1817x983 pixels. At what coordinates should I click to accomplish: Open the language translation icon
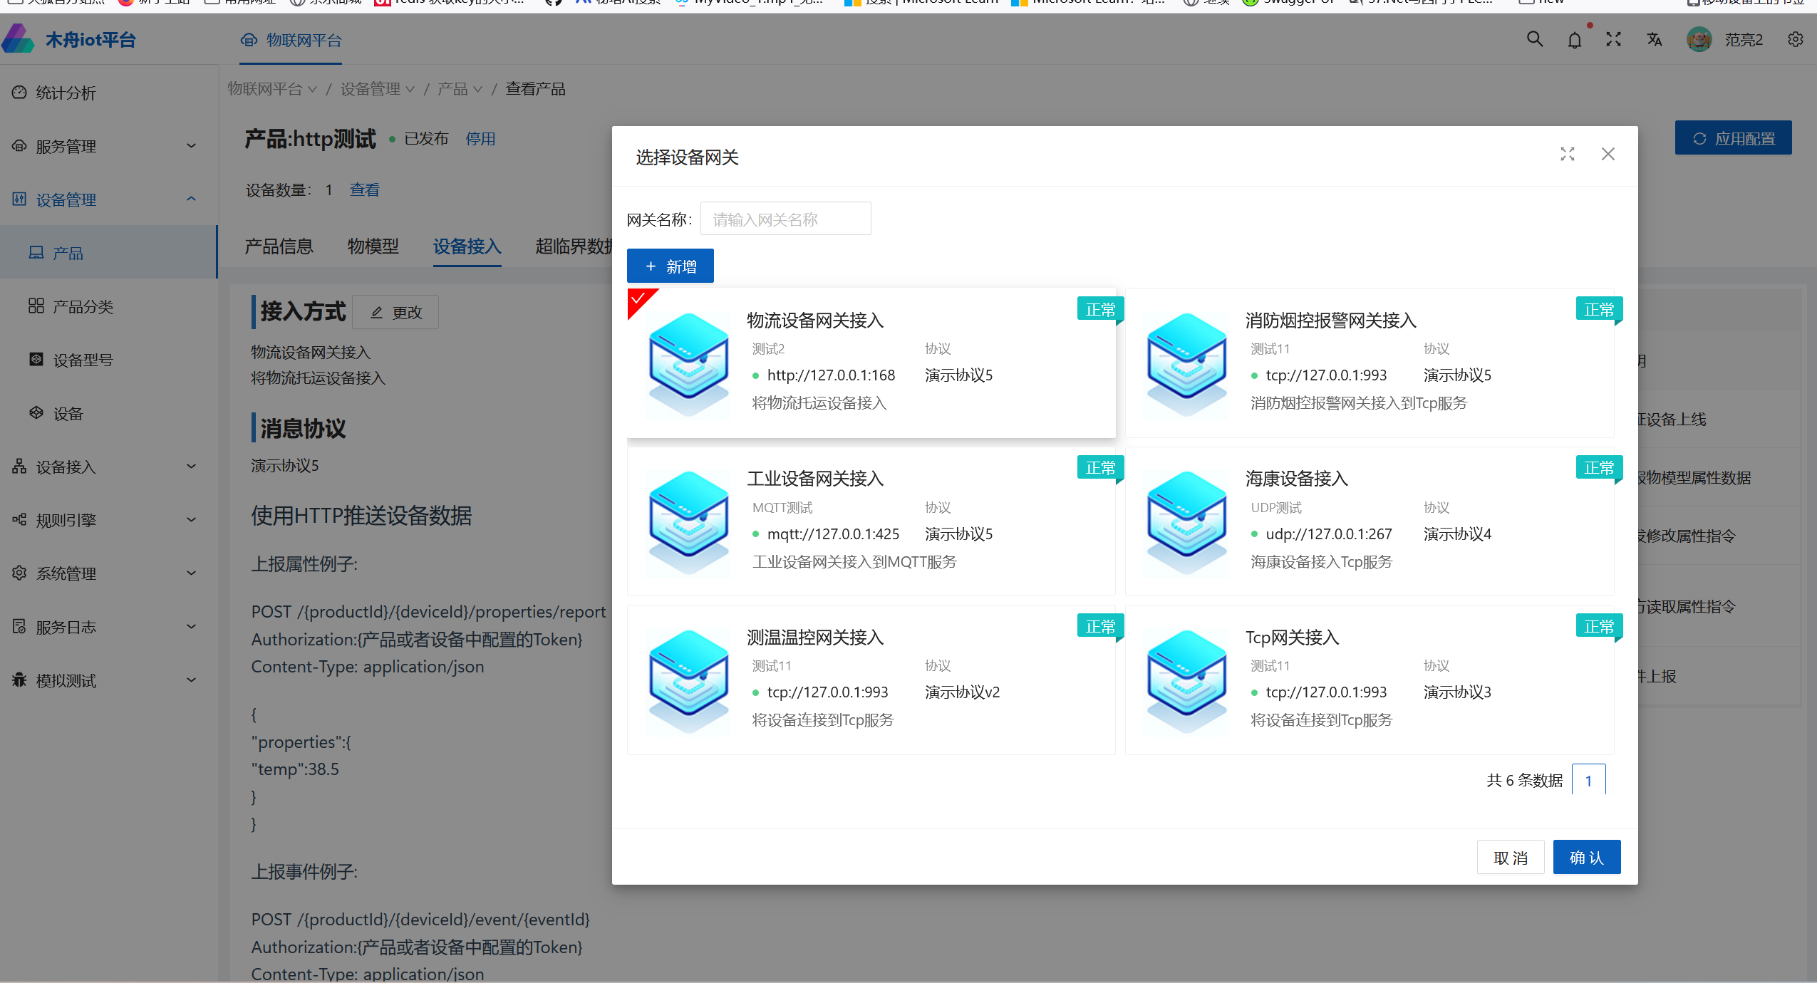[x=1654, y=40]
